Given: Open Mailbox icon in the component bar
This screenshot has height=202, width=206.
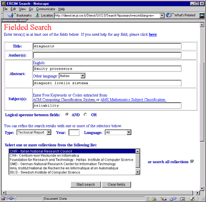Looking at the screenshot, I should point(163,199).
